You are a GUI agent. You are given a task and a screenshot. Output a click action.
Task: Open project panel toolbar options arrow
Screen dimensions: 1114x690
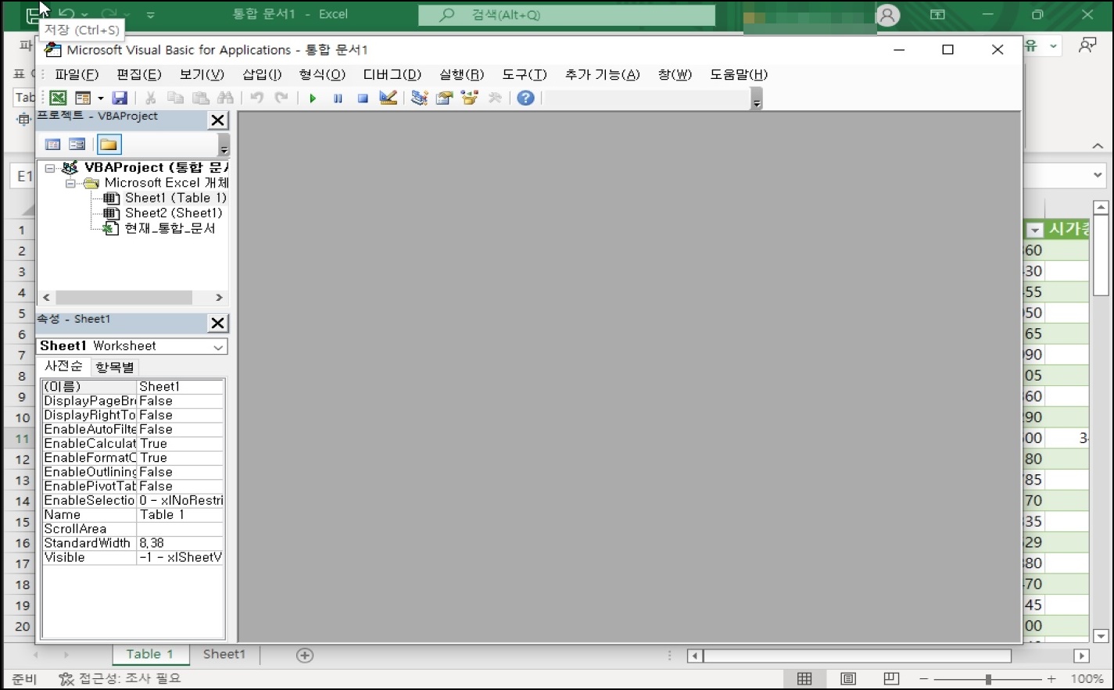click(224, 146)
